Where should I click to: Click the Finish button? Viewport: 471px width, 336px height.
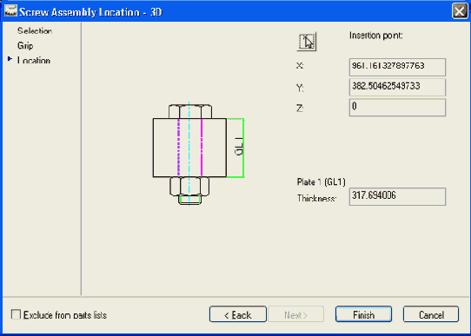[363, 314]
